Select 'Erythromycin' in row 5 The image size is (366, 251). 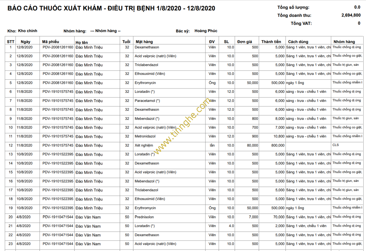coord(145,83)
